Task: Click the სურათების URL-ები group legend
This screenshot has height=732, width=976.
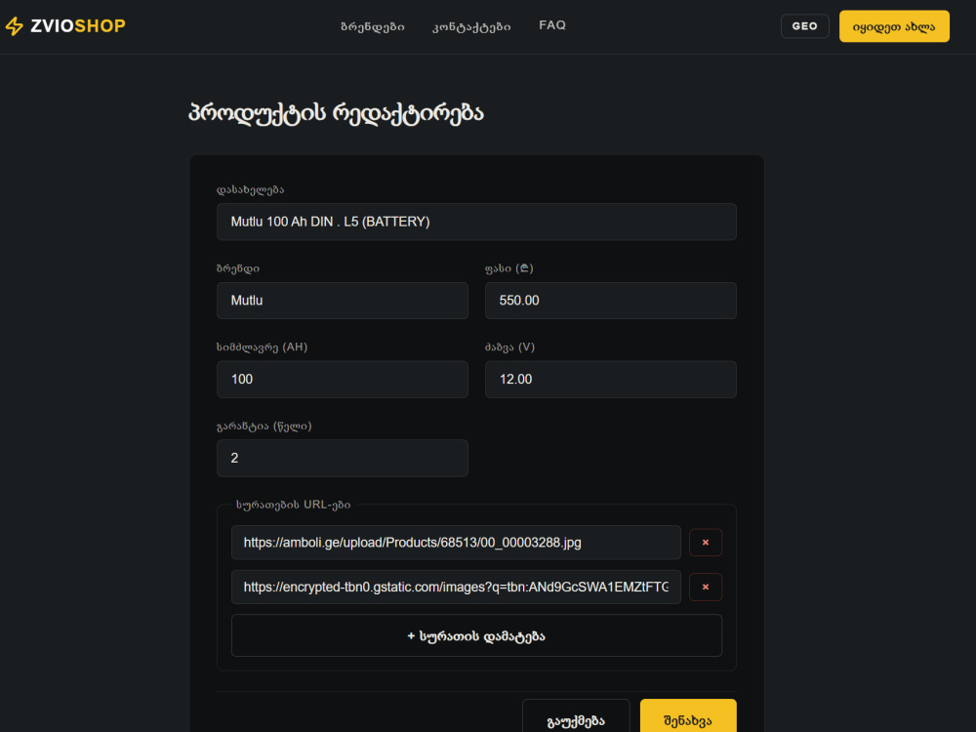Action: pos(293,505)
